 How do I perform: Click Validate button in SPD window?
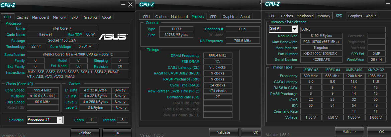pyautogui.click(x=349, y=132)
